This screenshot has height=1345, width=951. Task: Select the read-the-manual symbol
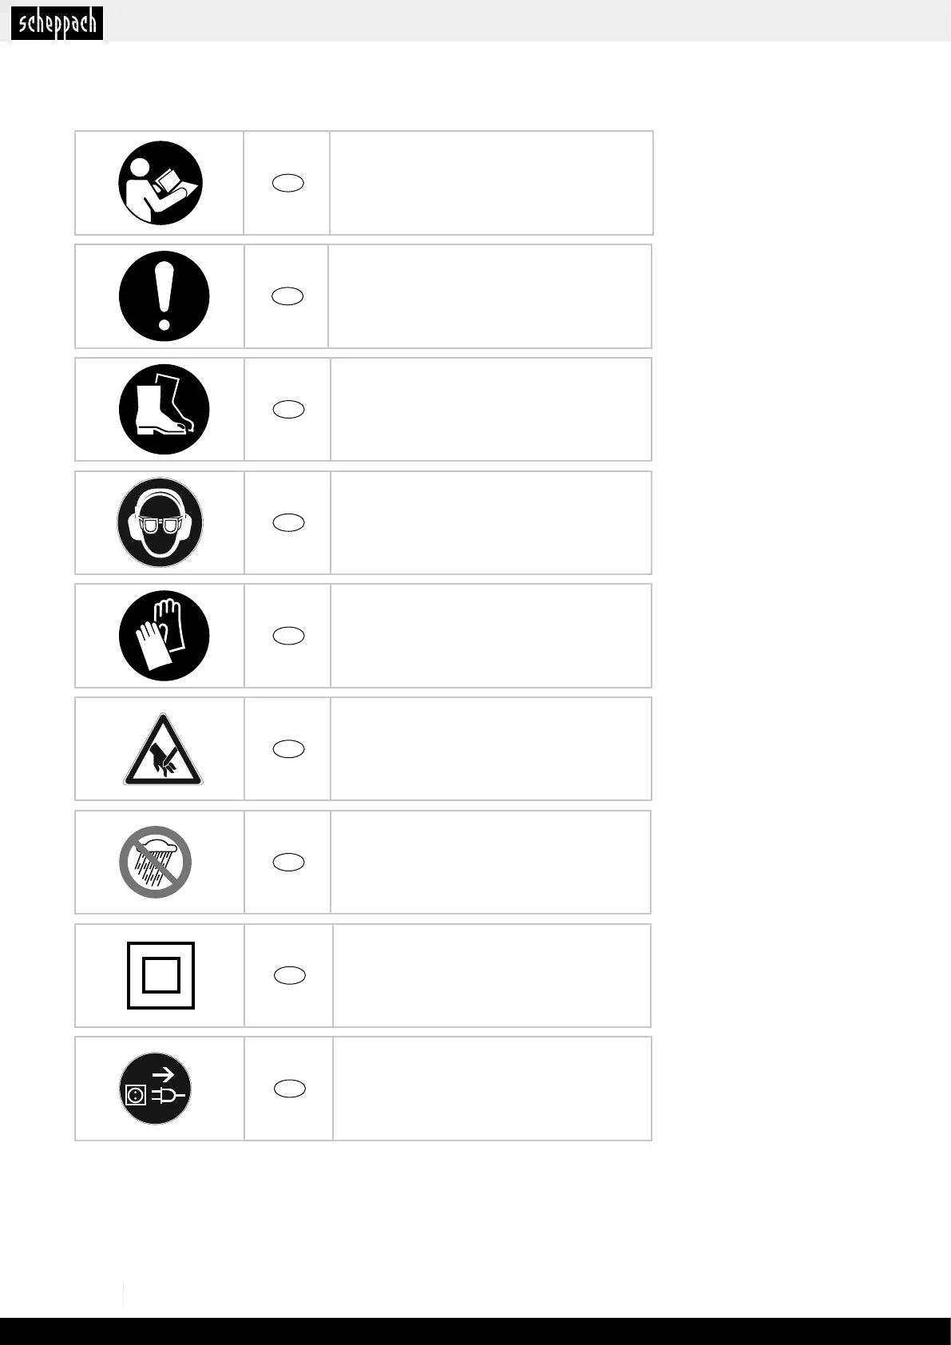point(160,183)
